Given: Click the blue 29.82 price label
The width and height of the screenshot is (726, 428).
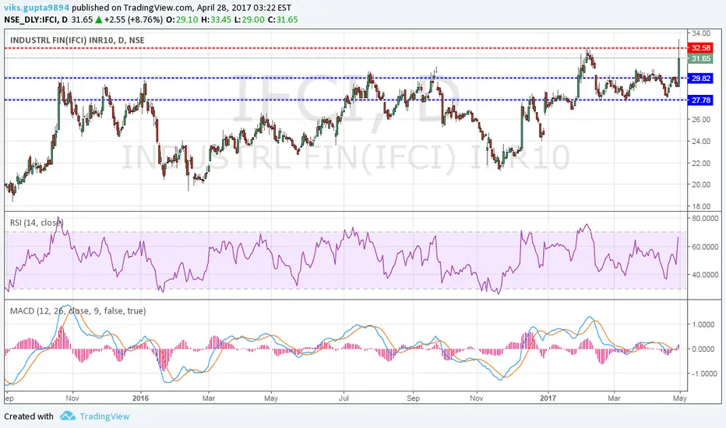Looking at the screenshot, I should [700, 78].
